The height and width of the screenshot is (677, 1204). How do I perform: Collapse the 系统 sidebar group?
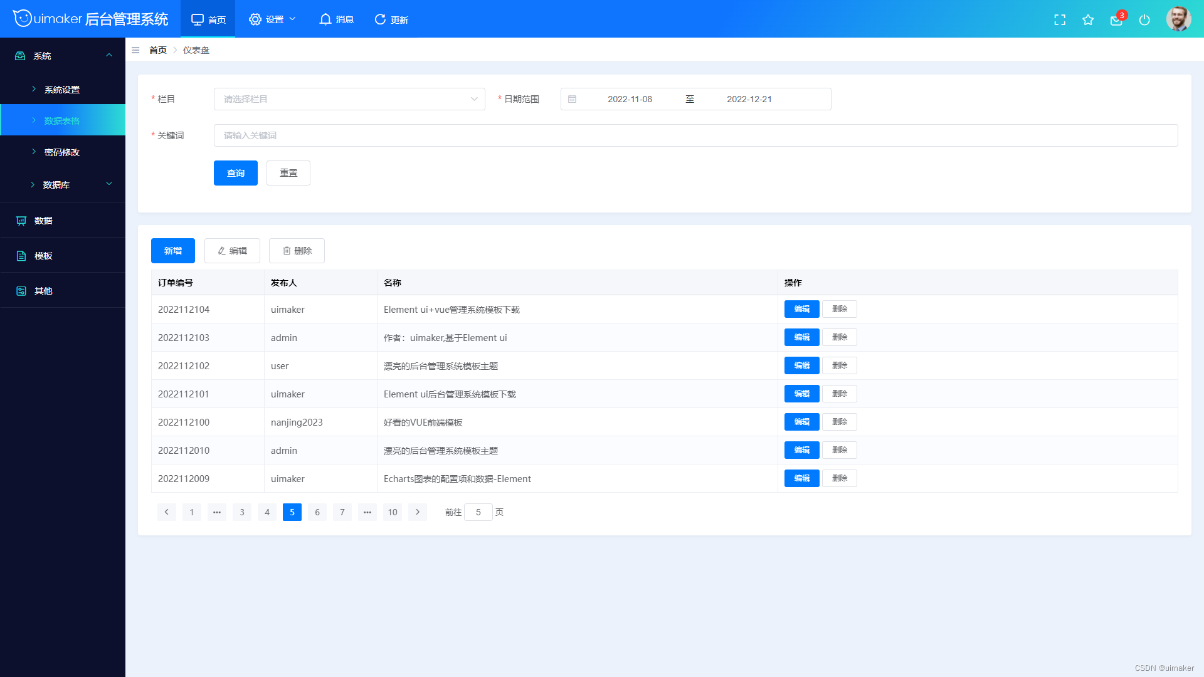[63, 56]
